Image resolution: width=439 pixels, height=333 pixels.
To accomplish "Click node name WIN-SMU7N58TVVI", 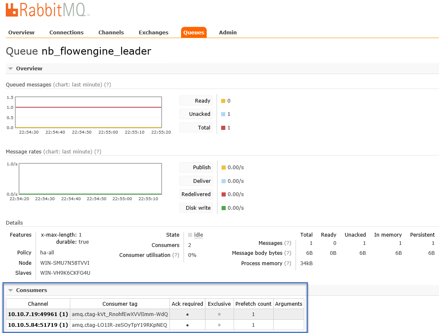I will [64, 263].
